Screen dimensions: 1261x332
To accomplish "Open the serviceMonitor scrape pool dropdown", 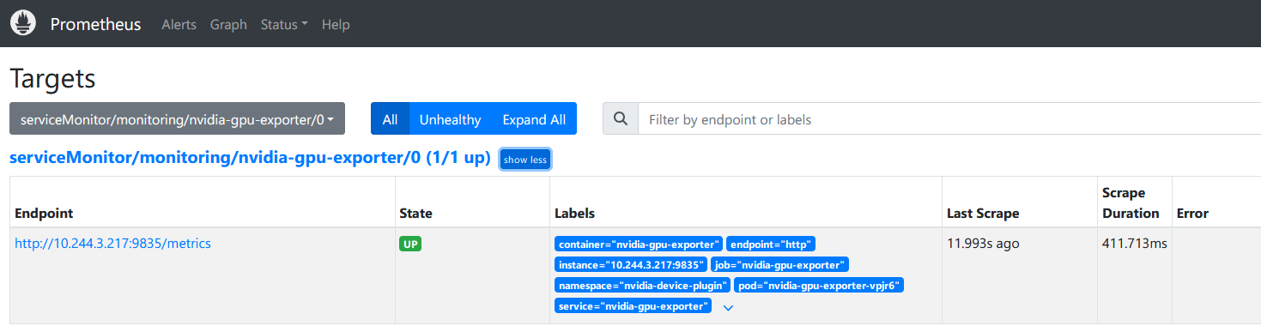I will click(177, 119).
